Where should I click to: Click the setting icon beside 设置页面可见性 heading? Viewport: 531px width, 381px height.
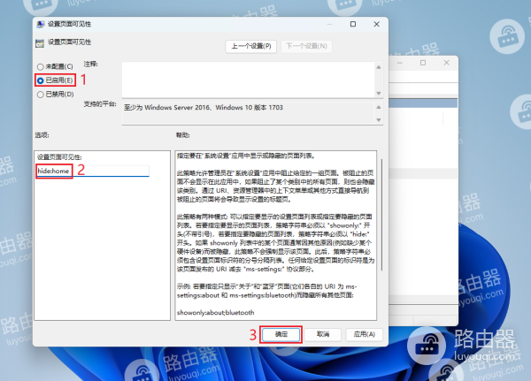[40, 43]
